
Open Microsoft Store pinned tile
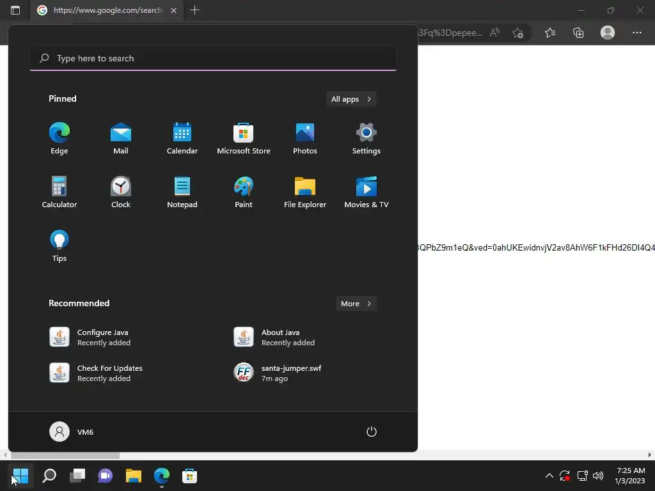(244, 139)
